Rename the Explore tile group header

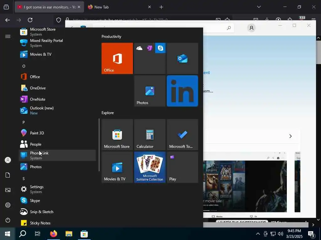pos(108,112)
